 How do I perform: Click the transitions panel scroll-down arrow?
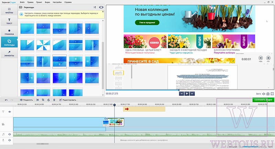click(x=103, y=95)
